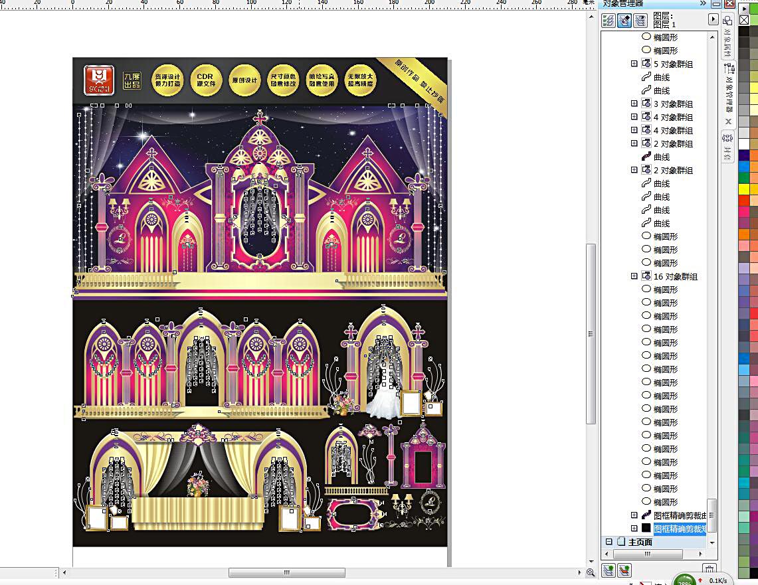Toggle the edit across layers button
This screenshot has width=758, height=585.
click(x=624, y=21)
